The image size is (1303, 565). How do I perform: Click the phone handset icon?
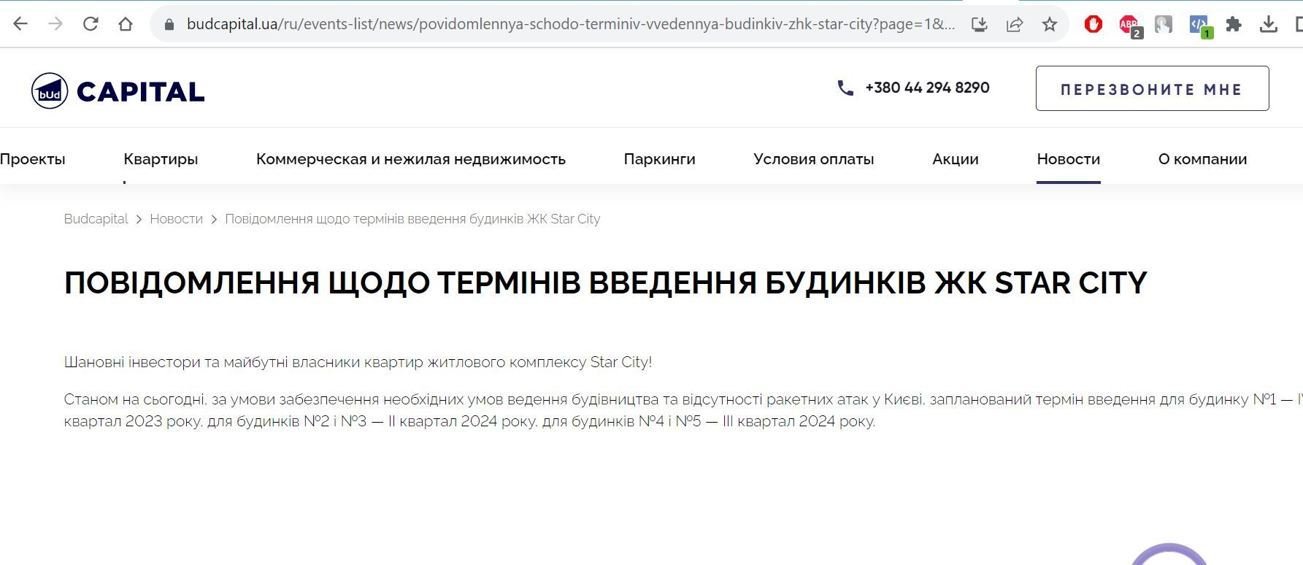coord(845,88)
